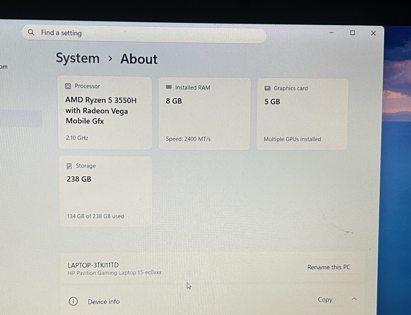Click the Installed RAM card label
This screenshot has height=315, width=411.
(x=193, y=88)
